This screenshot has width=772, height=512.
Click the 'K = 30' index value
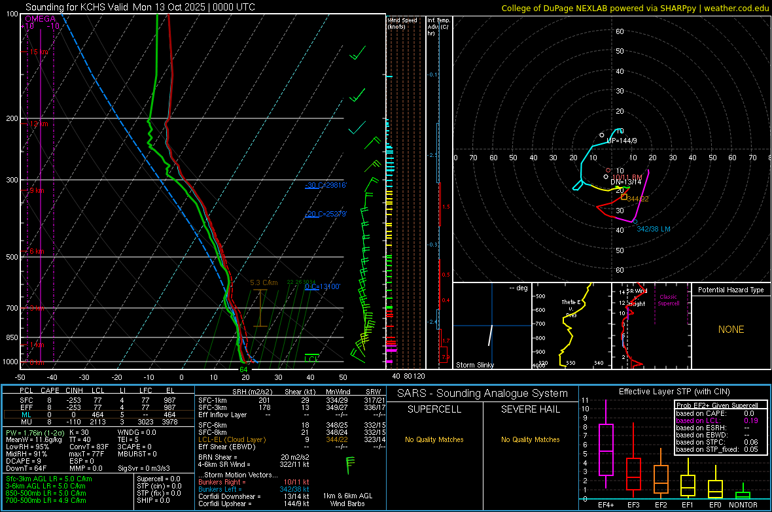[79, 432]
